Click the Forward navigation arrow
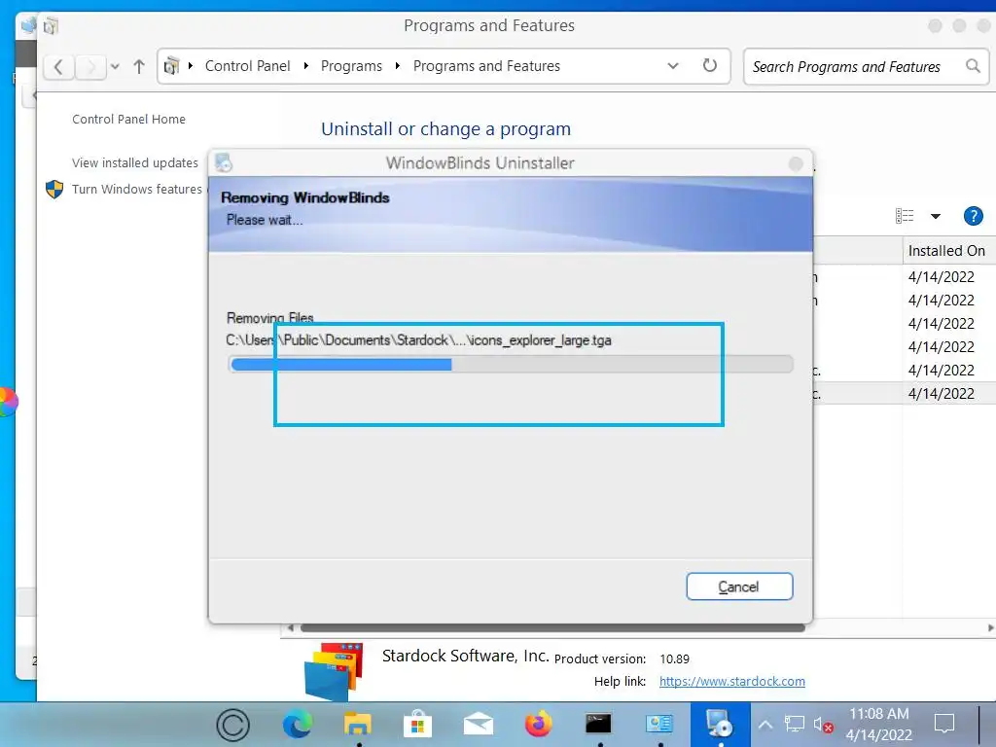 pos(90,66)
